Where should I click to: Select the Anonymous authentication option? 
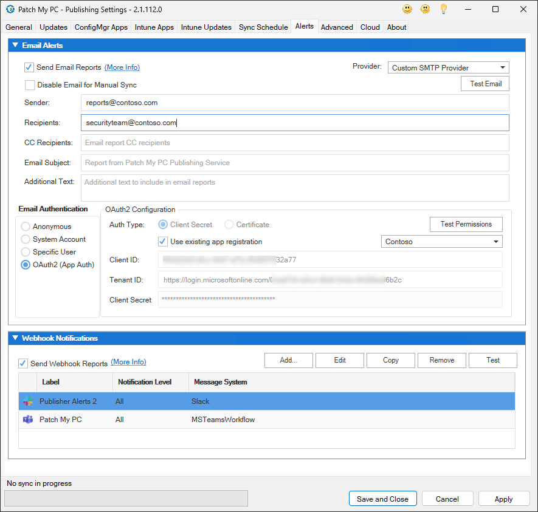(26, 227)
